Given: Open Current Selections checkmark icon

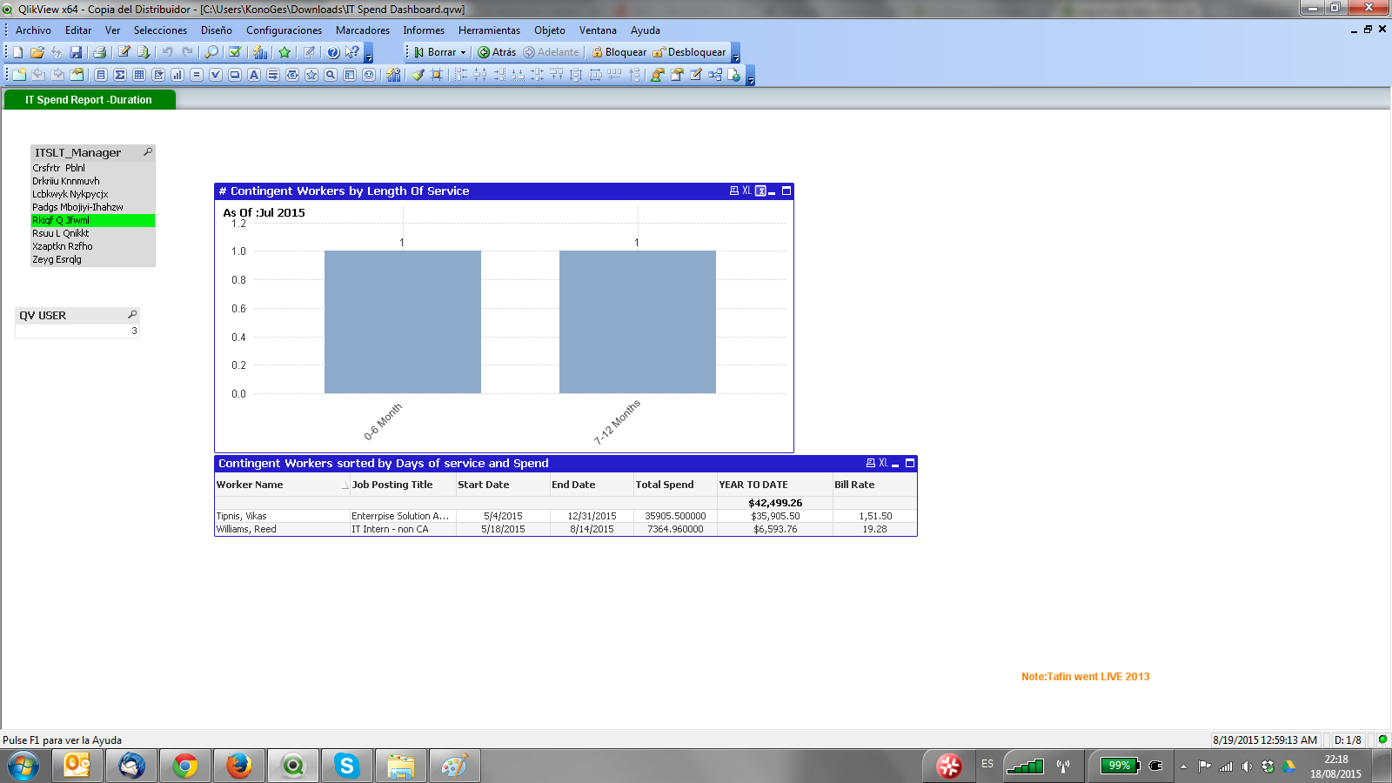Looking at the screenshot, I should click(235, 52).
